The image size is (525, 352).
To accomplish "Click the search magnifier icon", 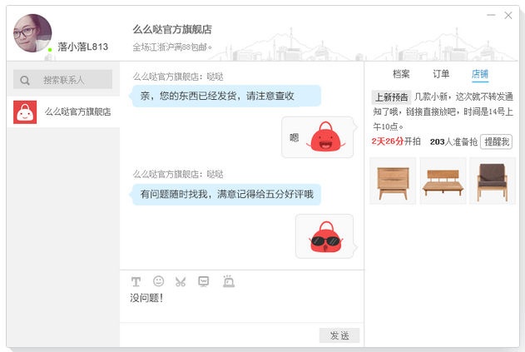I will tap(25, 80).
